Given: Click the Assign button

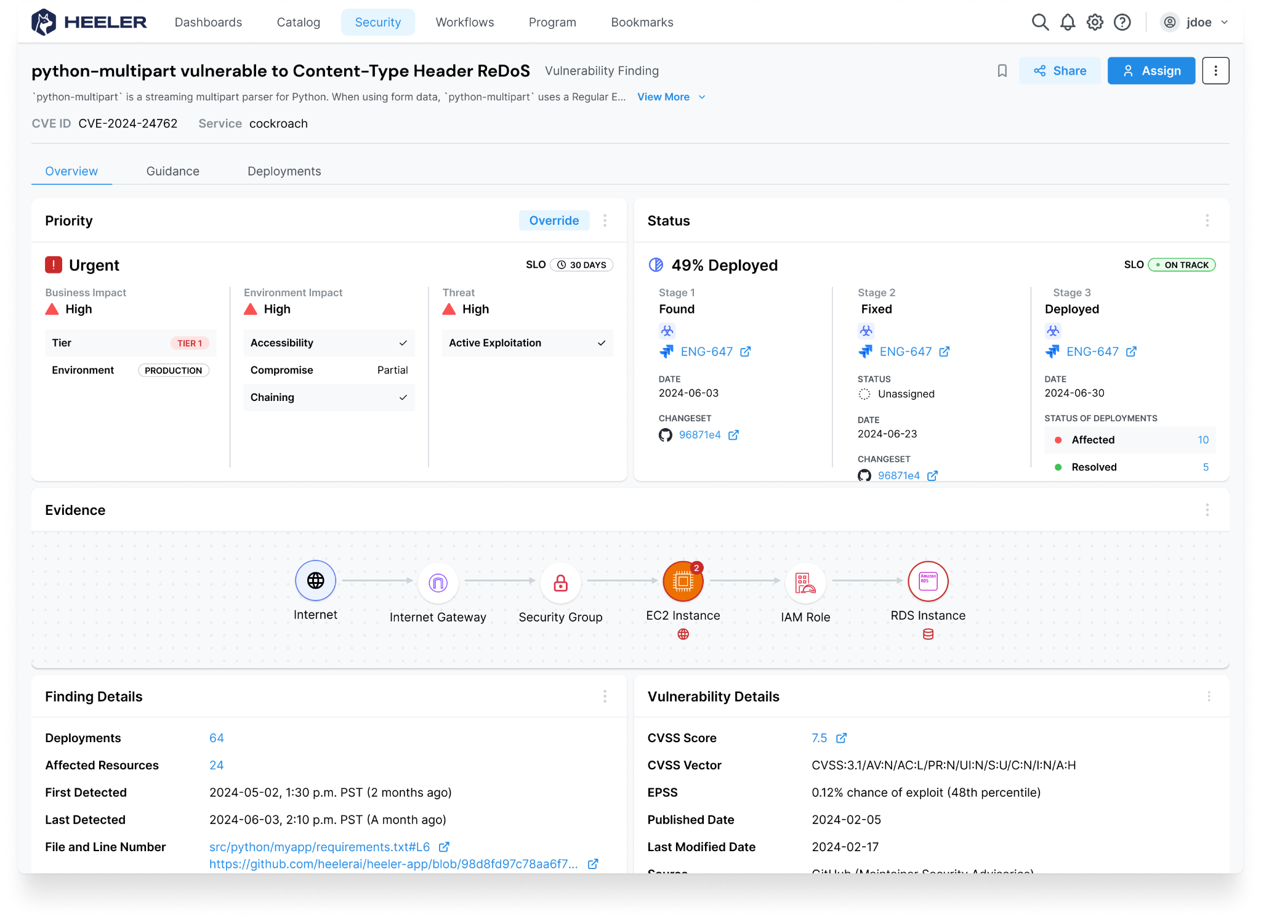Looking at the screenshot, I should [x=1151, y=71].
